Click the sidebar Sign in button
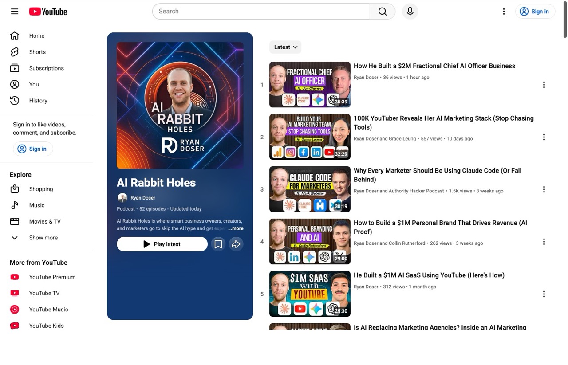The width and height of the screenshot is (568, 365). tap(32, 149)
